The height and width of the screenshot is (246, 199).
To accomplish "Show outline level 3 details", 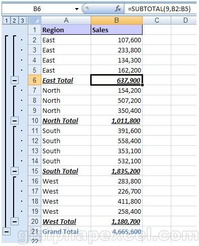I will (x=23, y=21).
